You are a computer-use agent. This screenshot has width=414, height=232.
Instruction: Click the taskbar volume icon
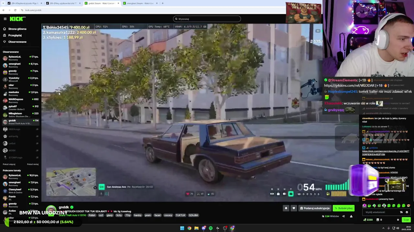coord(398,228)
